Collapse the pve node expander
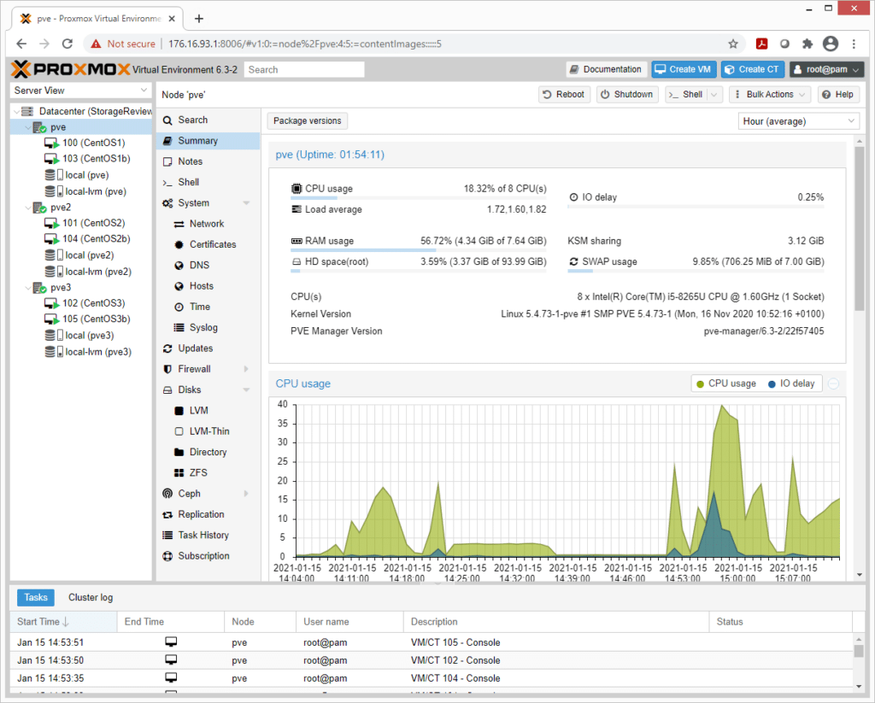This screenshot has width=875, height=703. (x=28, y=127)
